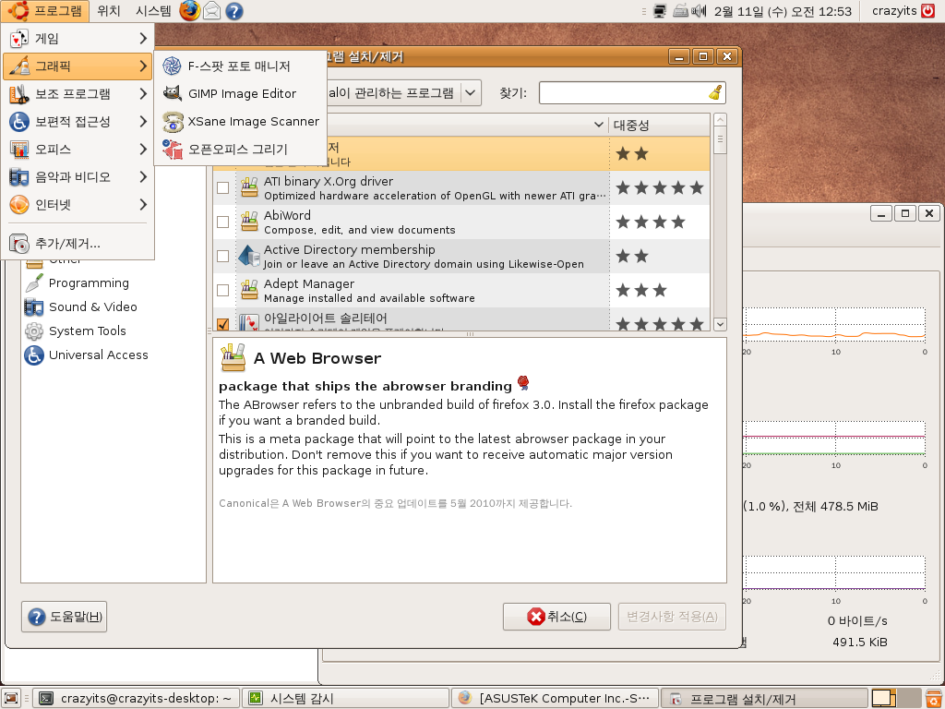Click the 대중성 popularity column header
Image resolution: width=945 pixels, height=709 pixels.
[x=659, y=125]
